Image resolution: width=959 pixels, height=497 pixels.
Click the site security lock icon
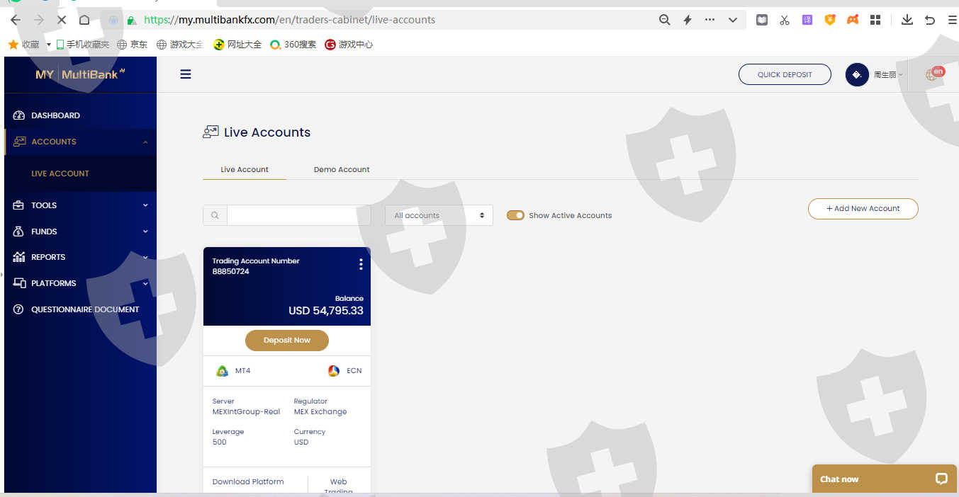click(x=130, y=20)
